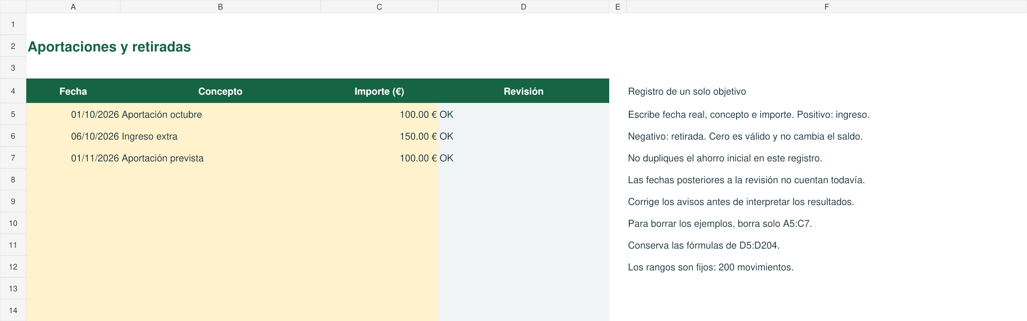Click the note 'Registro de un solo objetivo'

[687, 92]
